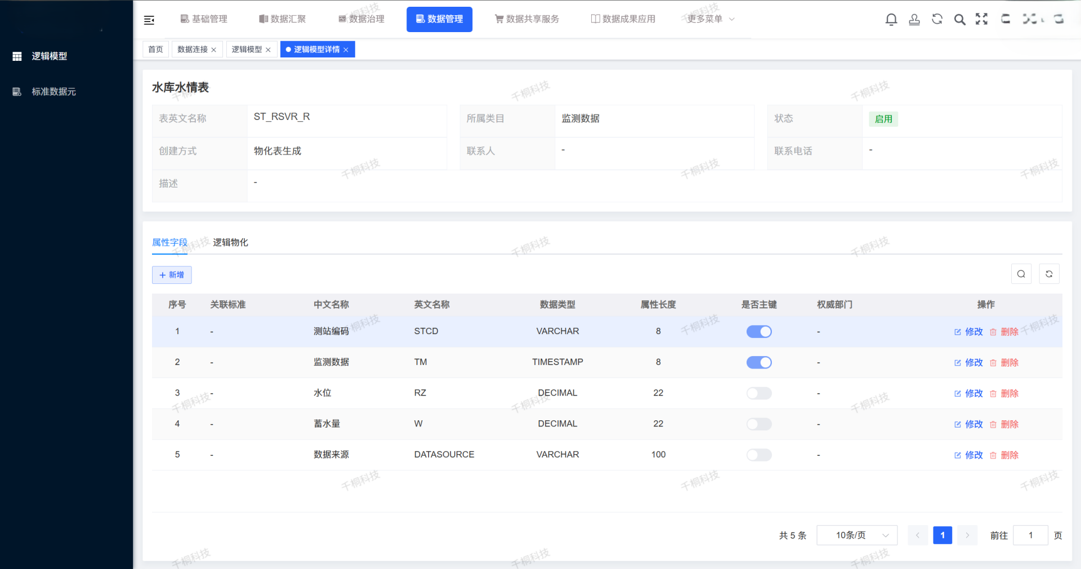The image size is (1081, 569).
Task: Enable the primary key switch for W
Action: (x=759, y=424)
